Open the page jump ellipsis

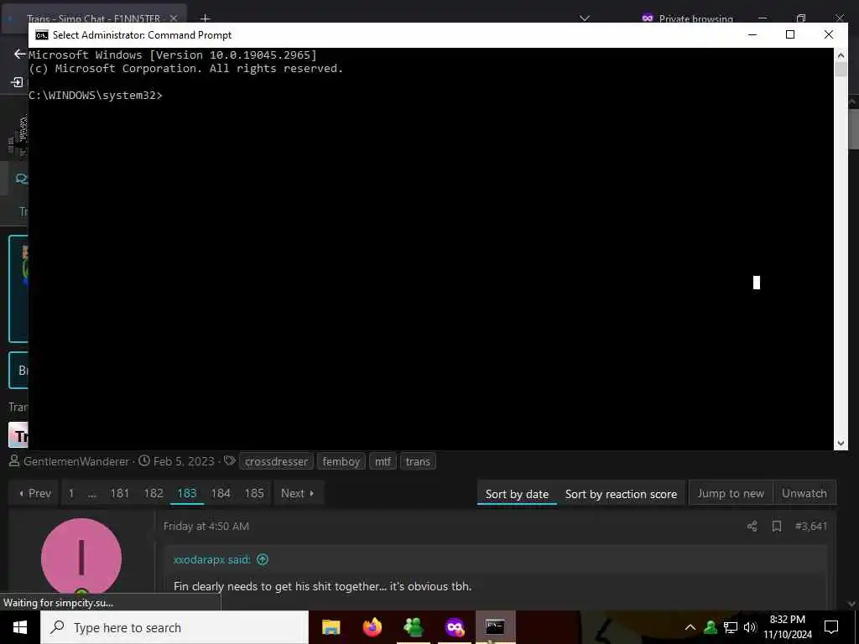coord(92,493)
